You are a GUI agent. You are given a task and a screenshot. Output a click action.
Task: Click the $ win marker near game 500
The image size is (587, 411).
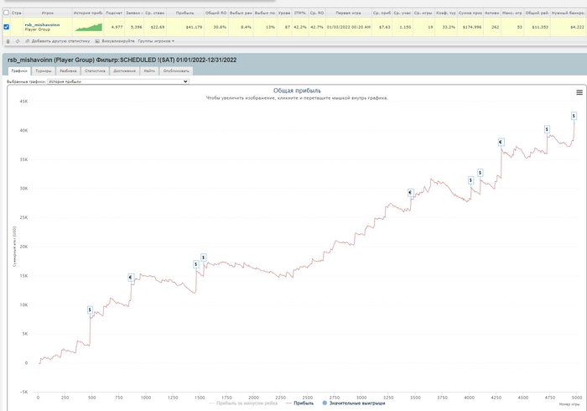[x=90, y=310]
